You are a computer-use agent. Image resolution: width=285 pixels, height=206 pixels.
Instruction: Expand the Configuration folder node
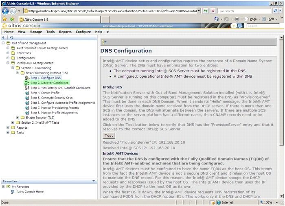[8, 58]
